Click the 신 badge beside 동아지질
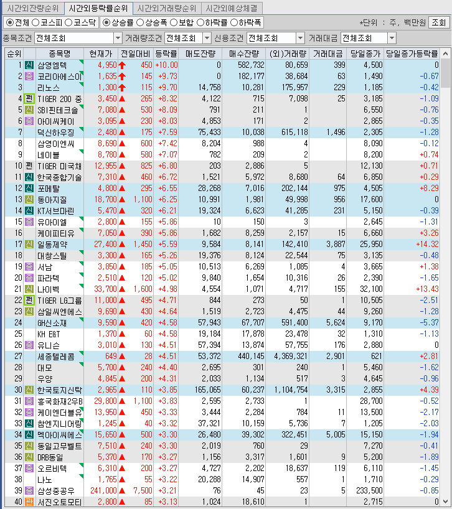Screen dimensions: 452x509 (x=29, y=199)
